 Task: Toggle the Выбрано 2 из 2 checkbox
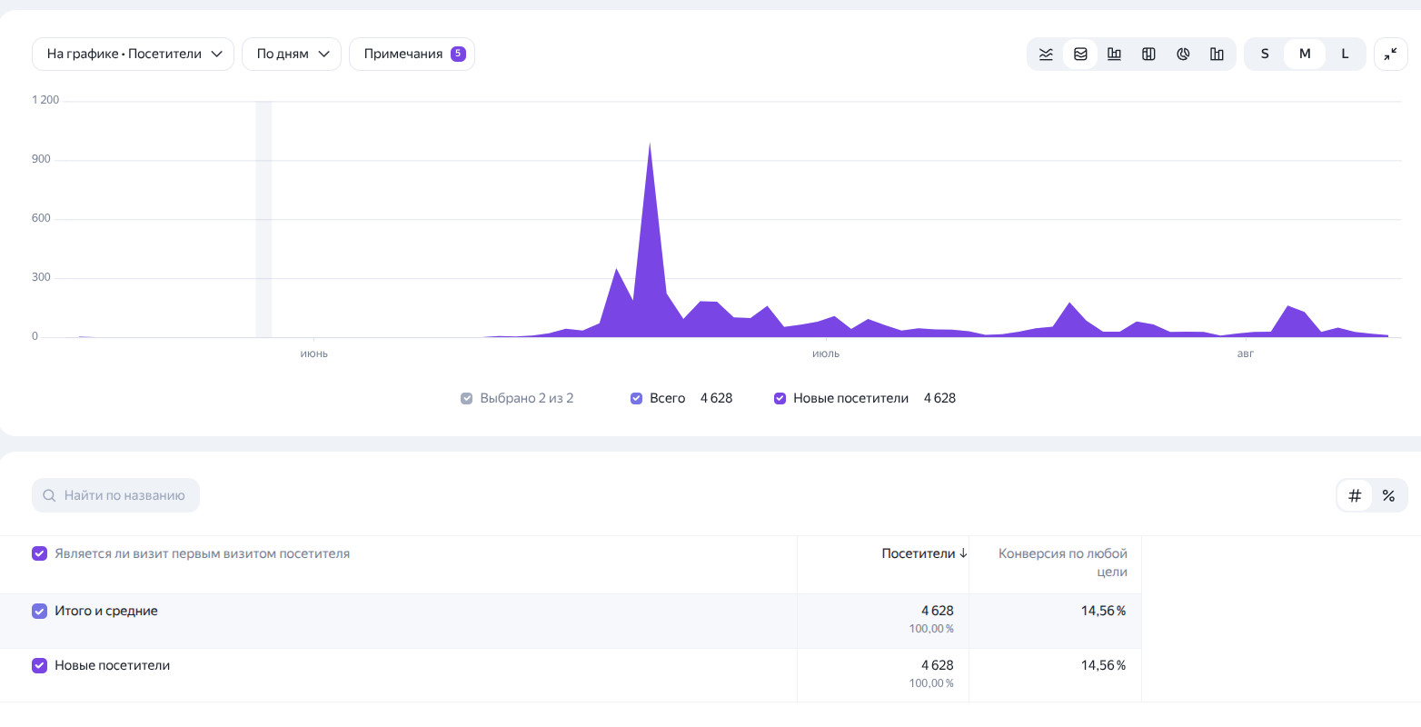click(x=467, y=398)
